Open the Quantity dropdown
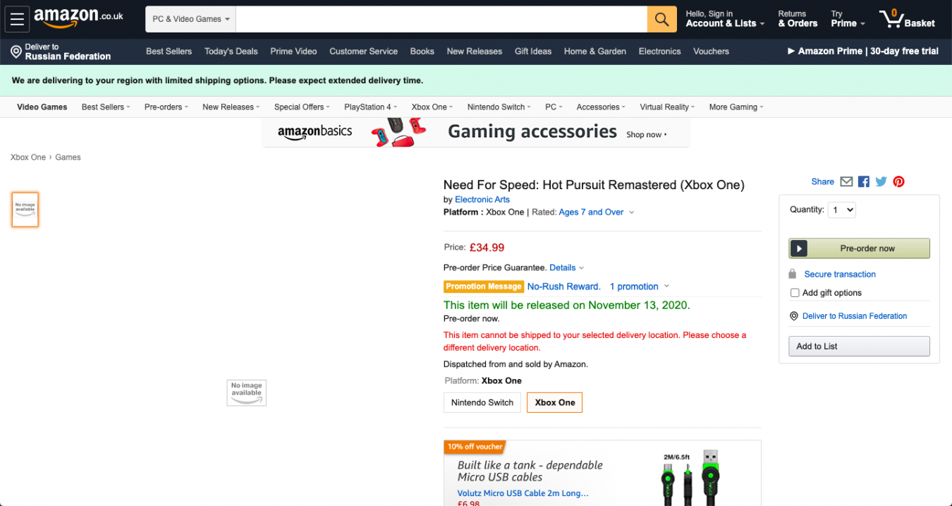The image size is (952, 506). [841, 210]
